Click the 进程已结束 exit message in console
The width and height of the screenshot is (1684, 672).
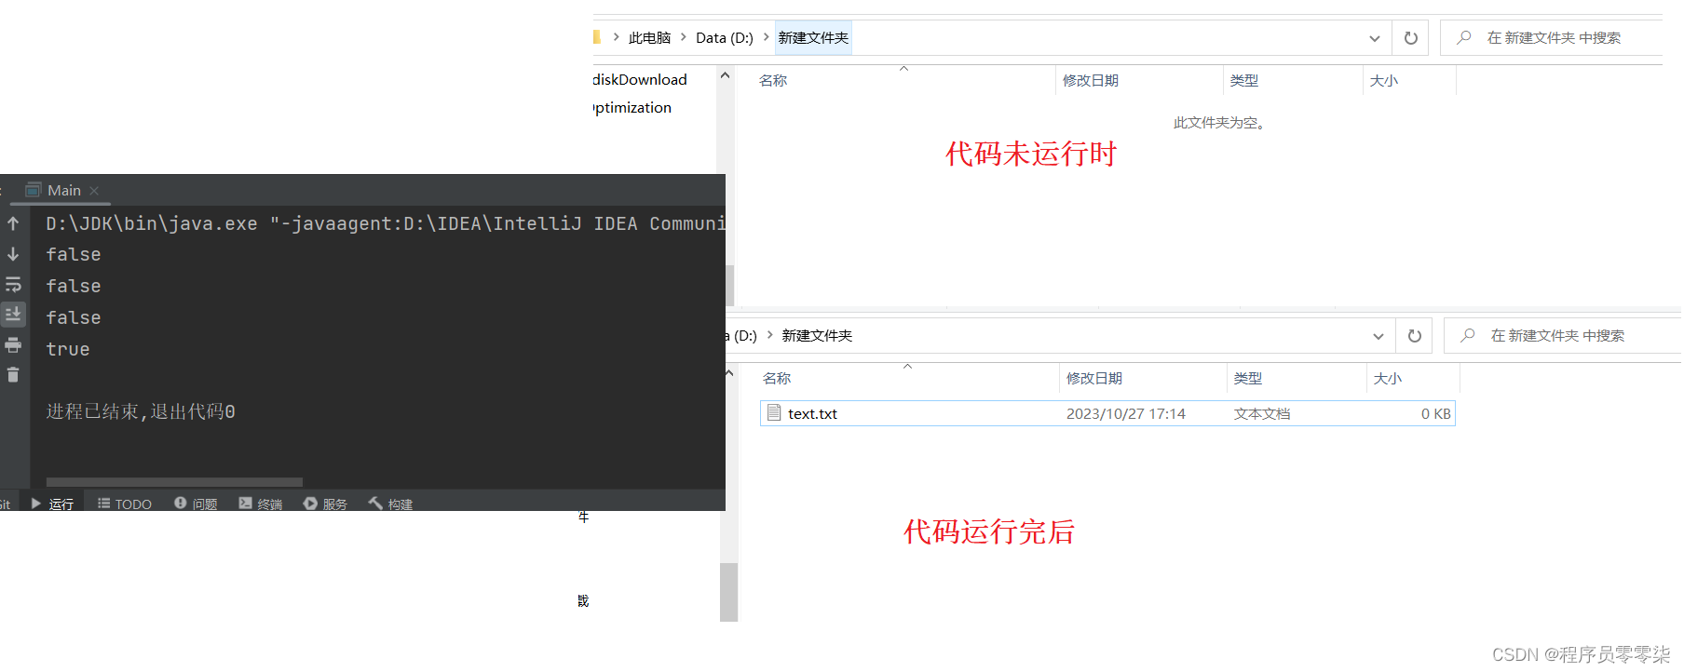pos(141,411)
